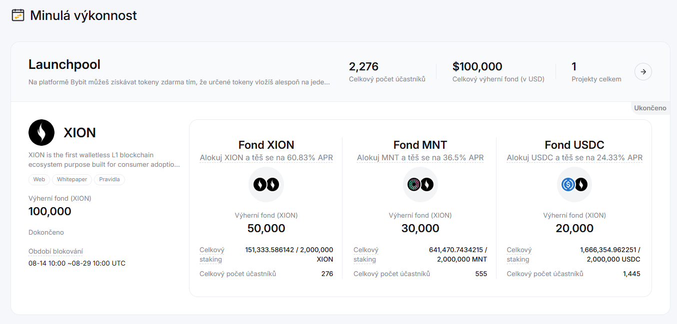Click the XION flame project logo
This screenshot has height=324, width=677.
(x=41, y=132)
